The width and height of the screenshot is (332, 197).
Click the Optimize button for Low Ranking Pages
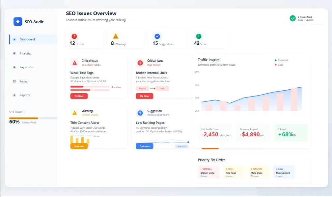click(144, 146)
